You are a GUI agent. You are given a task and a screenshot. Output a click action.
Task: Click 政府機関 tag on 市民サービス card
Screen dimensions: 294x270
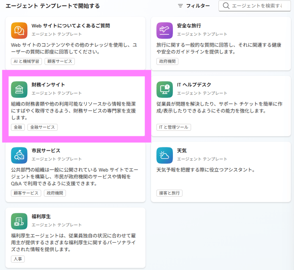[55, 193]
